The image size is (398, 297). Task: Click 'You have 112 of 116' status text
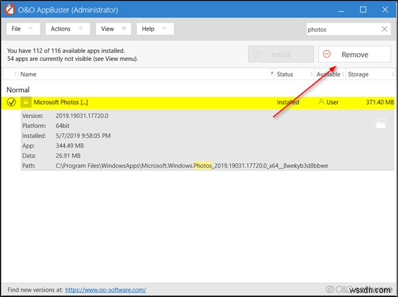pyautogui.click(x=66, y=51)
